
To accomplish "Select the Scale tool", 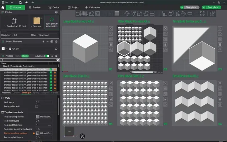I will [x=139, y=13].
